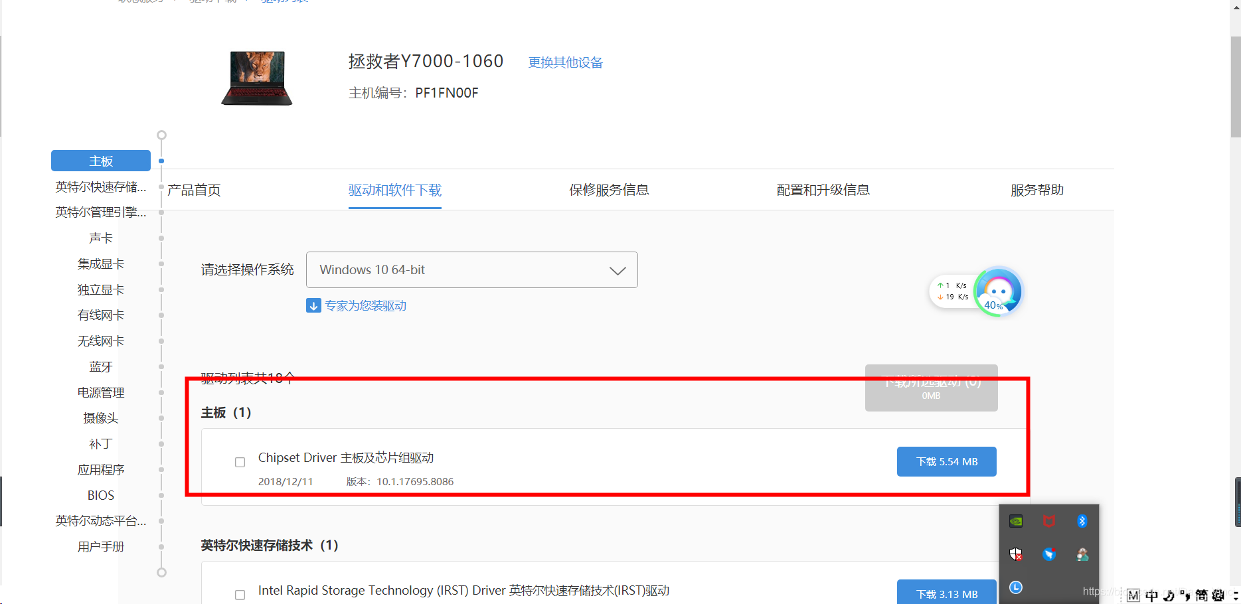Viewport: 1241px width, 604px height.
Task: Jump to 摄像头 section
Action: 101,417
